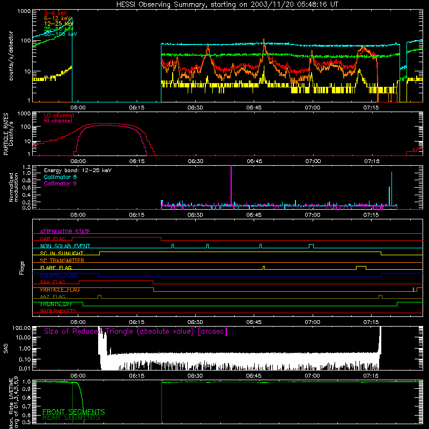The width and height of the screenshot is (429, 429).
Task: Click the FRONT SEGMENTS legend label
Action: [73, 412]
